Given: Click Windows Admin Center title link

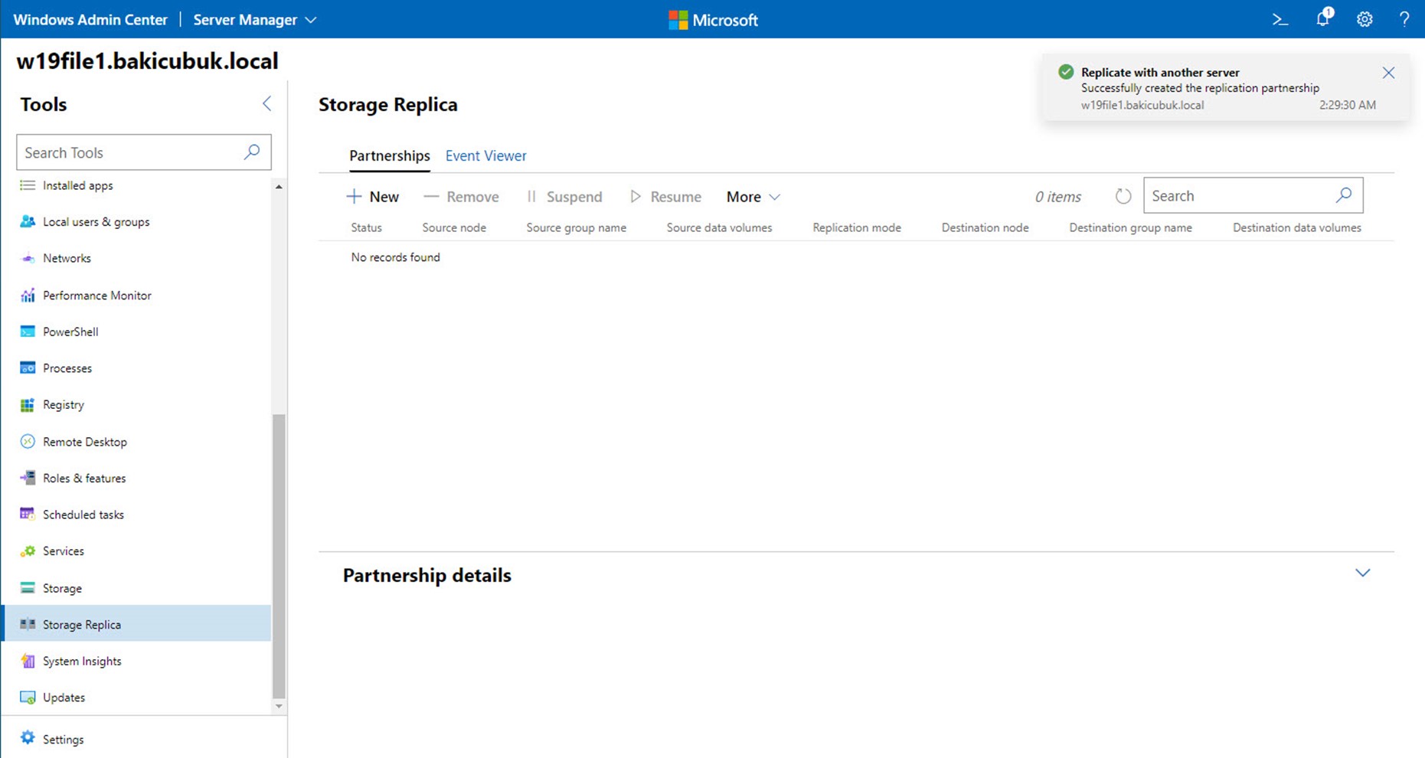Looking at the screenshot, I should pos(90,20).
